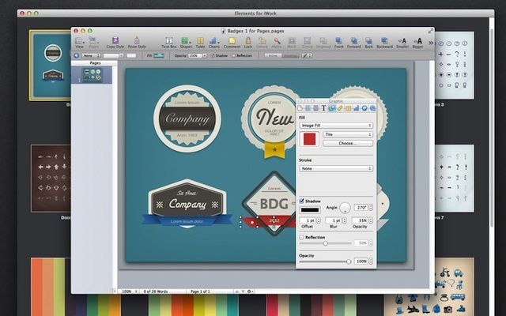This screenshot has height=316, width=506.
Task: Click the Text Box toolbar icon
Action: (168, 41)
